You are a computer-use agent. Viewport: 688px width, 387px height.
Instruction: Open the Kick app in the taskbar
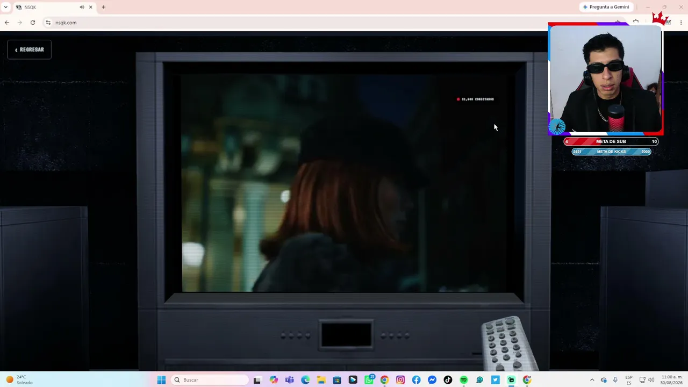pyautogui.click(x=511, y=380)
